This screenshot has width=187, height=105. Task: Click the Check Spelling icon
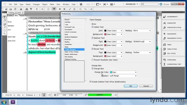click(31, 9)
